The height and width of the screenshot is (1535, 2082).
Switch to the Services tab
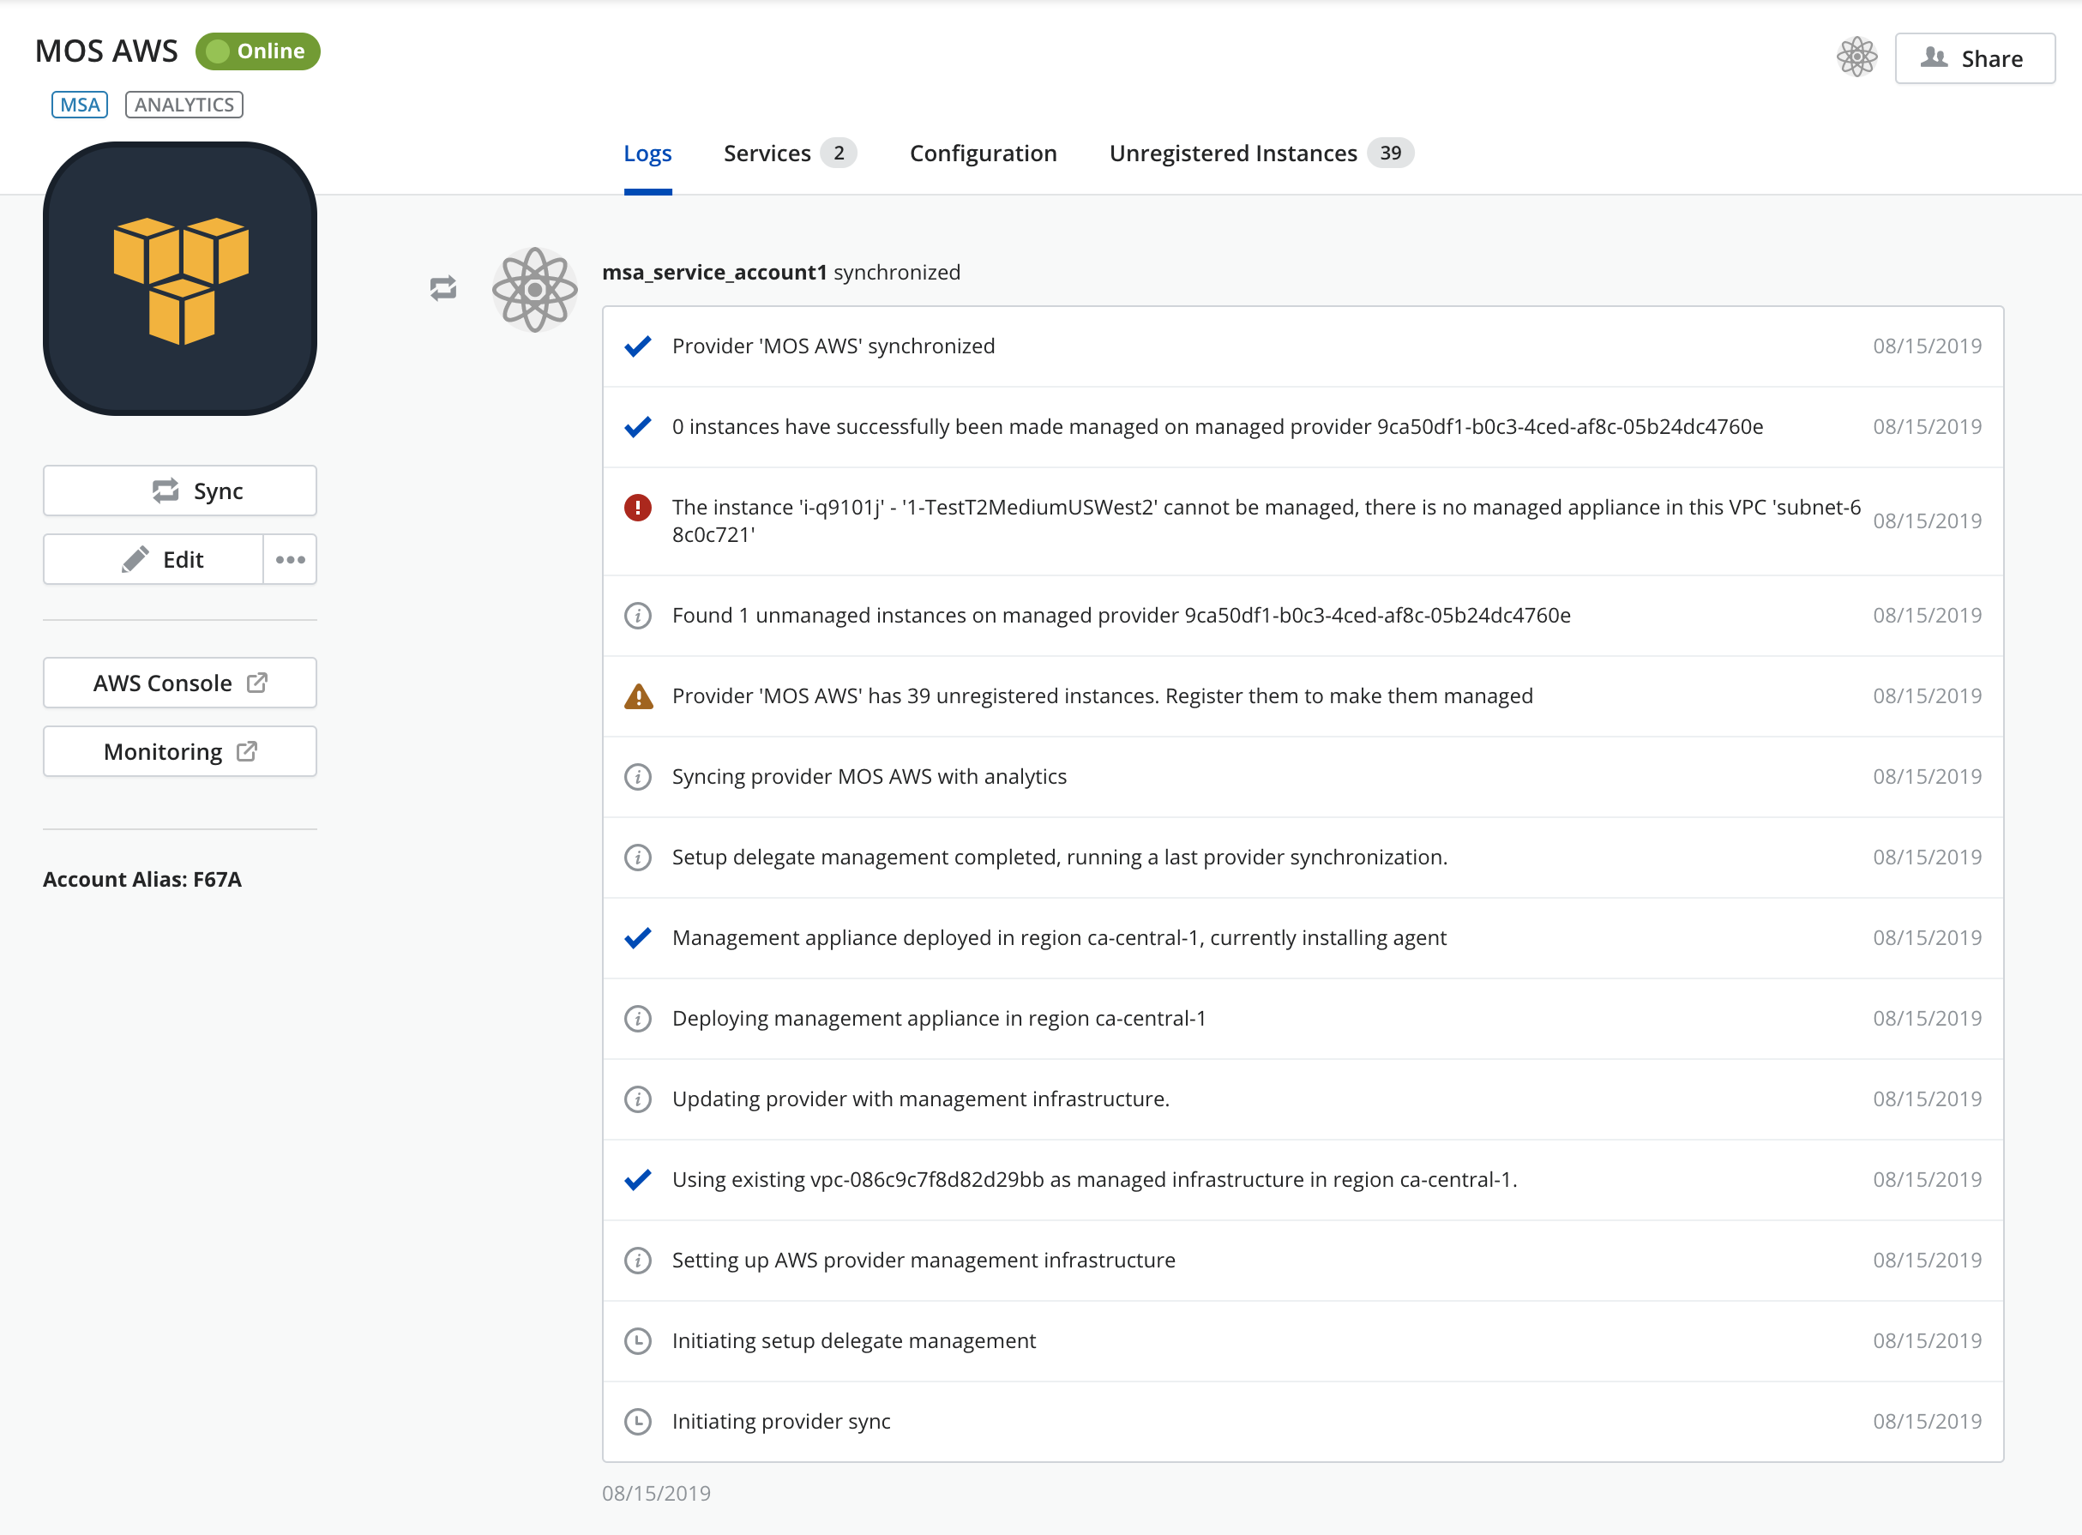coord(787,152)
